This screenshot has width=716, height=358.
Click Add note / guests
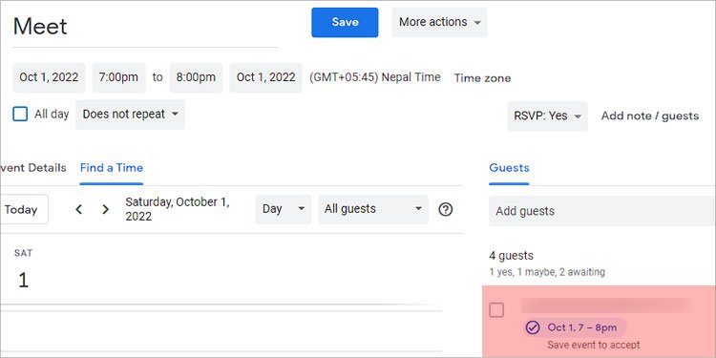click(x=650, y=116)
